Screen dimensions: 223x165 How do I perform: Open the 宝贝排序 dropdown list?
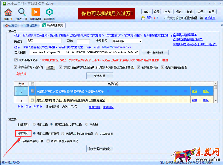point(140,41)
